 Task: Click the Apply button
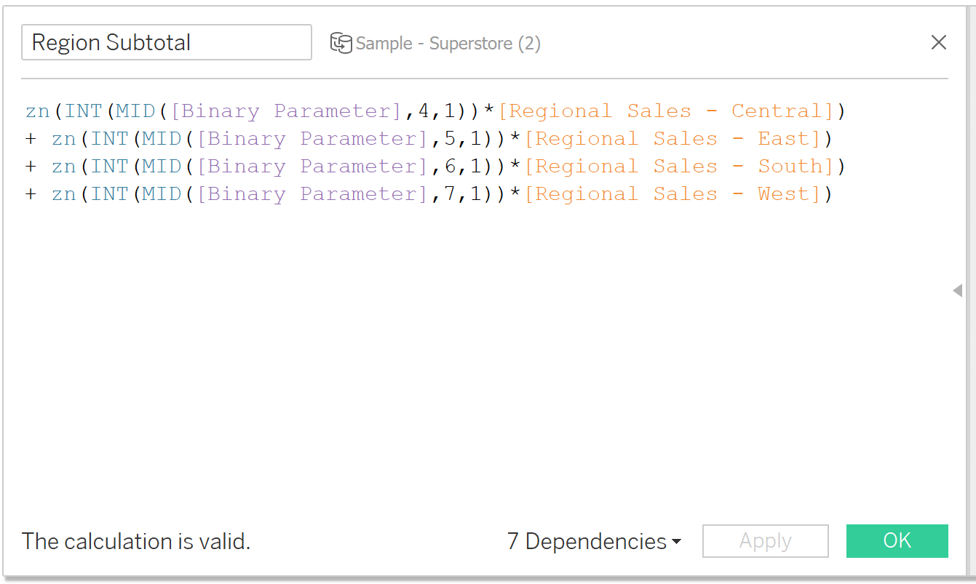tap(765, 541)
